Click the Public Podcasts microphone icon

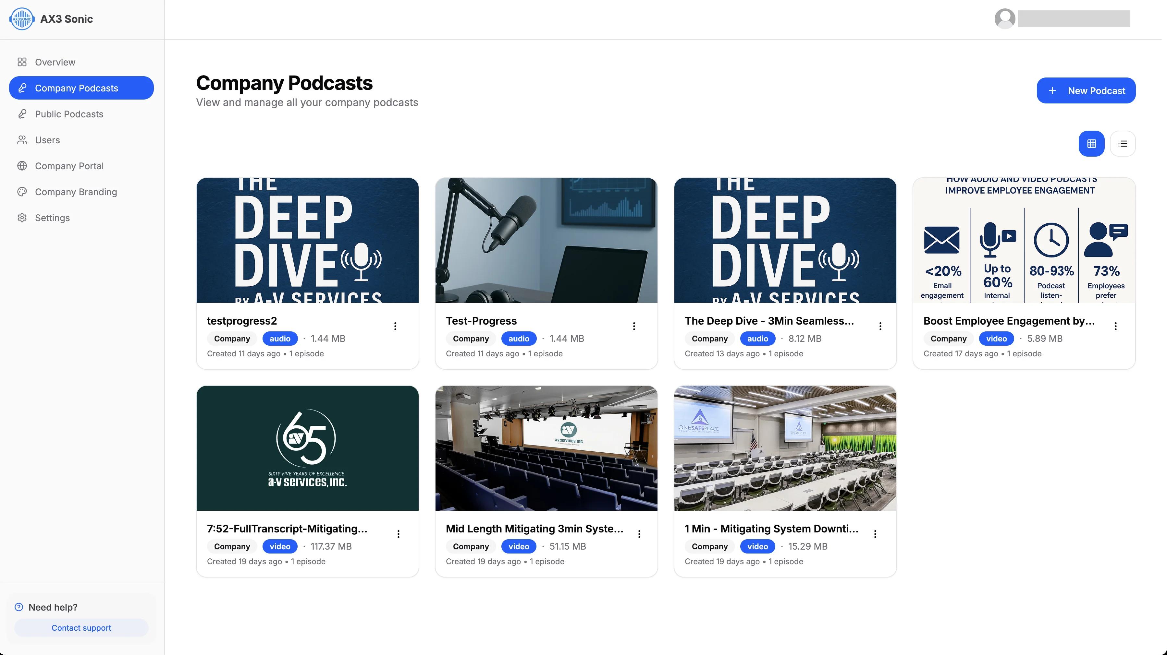point(22,114)
